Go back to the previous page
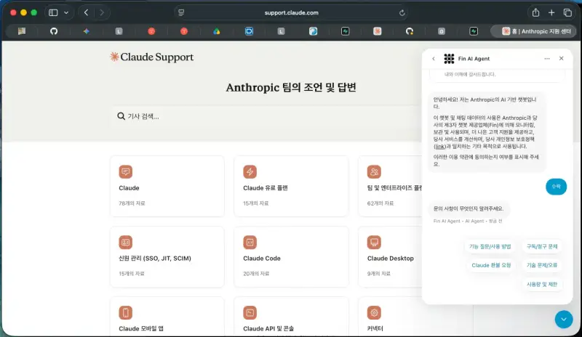 point(86,12)
